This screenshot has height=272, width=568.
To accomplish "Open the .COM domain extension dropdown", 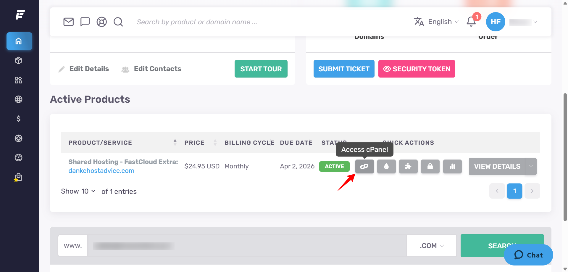I will 432,246.
